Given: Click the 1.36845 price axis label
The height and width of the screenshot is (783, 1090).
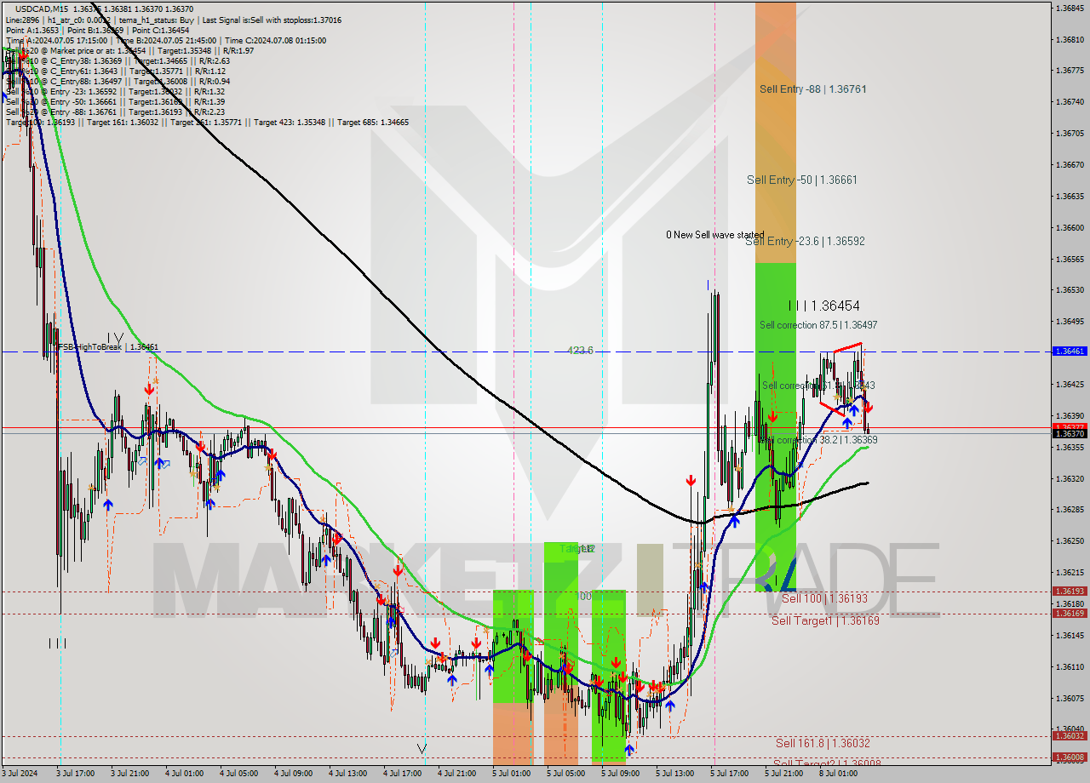Looking at the screenshot, I should 1070,8.
